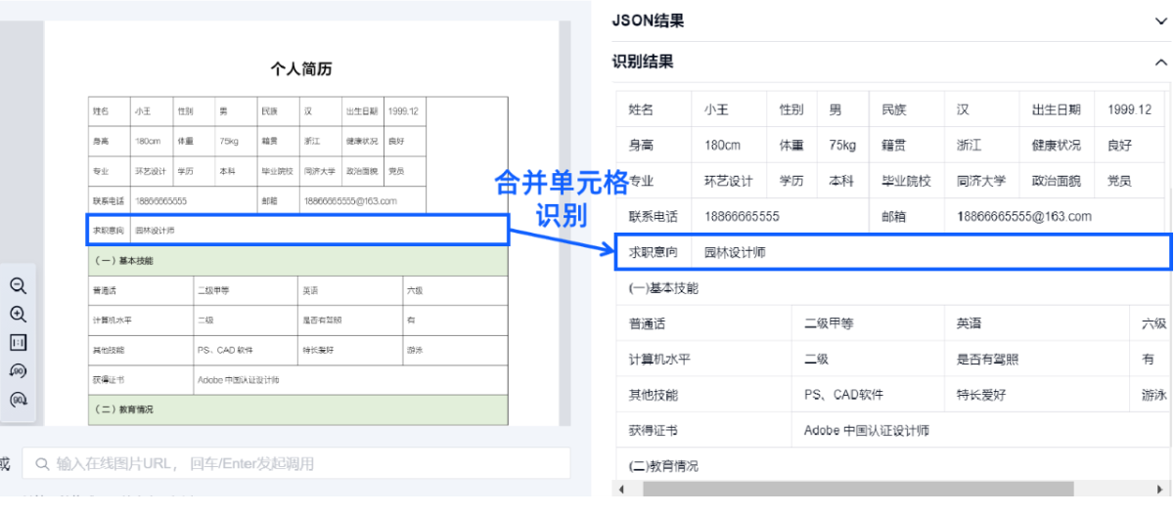Click the Adobe 中国认证设计师 result cell

pos(866,430)
